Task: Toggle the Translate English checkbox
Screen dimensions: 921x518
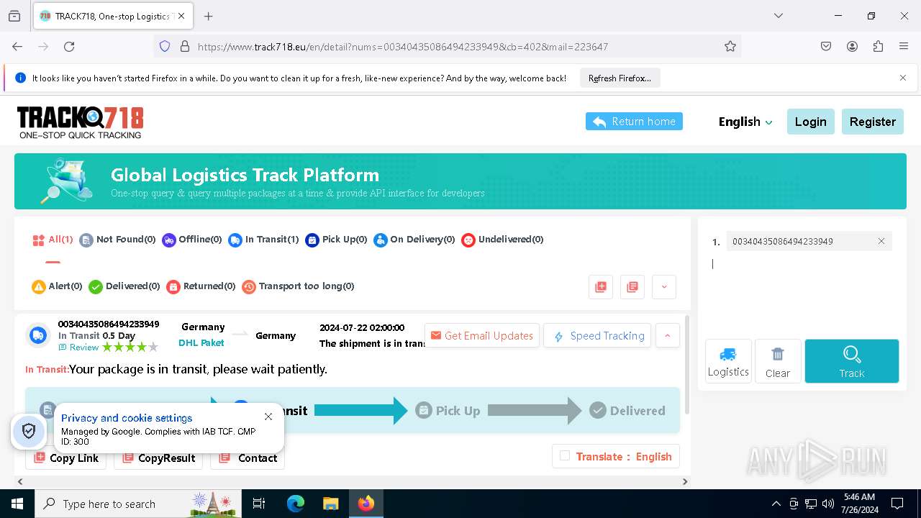Action: 565,455
